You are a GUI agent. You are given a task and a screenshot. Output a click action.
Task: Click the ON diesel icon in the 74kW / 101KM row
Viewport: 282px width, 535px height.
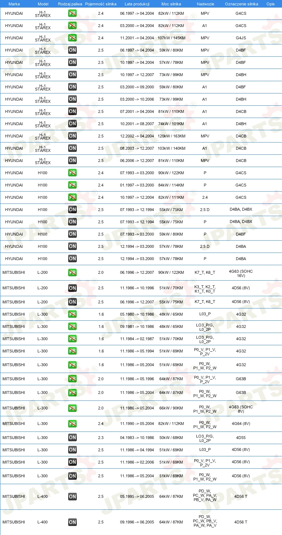pos(72,124)
